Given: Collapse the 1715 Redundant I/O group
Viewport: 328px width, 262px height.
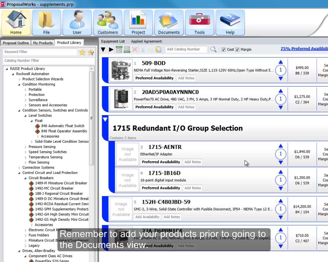Looking at the screenshot, I should tap(105, 119).
